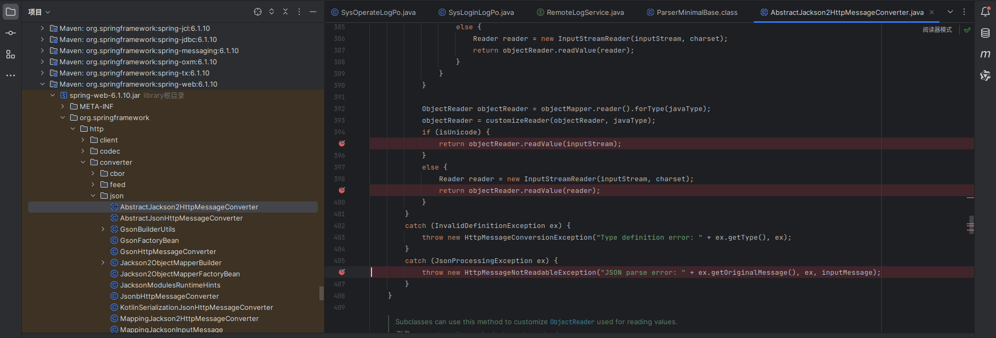The image size is (996, 338).
Task: Collapse Maven spring-web:6.1.10 node
Action: tap(43, 84)
